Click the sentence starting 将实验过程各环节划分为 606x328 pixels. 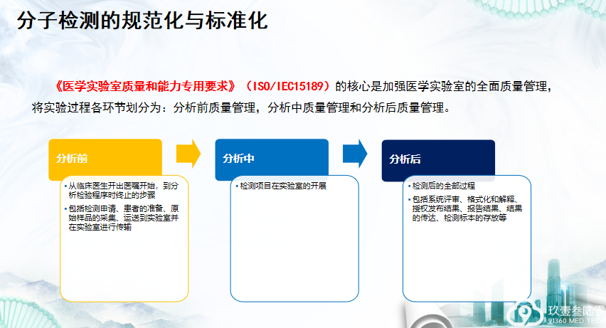(x=241, y=108)
